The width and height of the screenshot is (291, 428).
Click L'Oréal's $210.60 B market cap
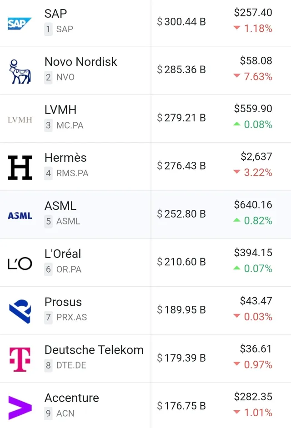tap(181, 262)
